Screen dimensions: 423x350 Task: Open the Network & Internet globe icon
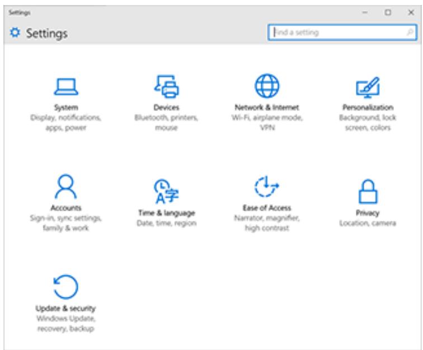(x=267, y=86)
